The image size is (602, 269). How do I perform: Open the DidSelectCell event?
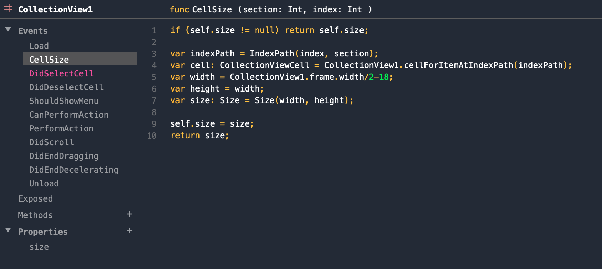click(61, 73)
